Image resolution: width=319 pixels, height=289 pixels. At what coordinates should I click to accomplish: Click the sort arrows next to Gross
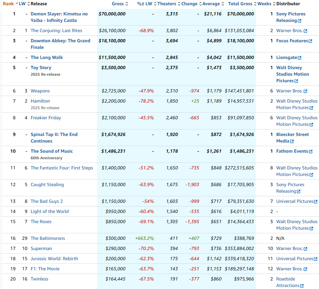[x=127, y=4]
